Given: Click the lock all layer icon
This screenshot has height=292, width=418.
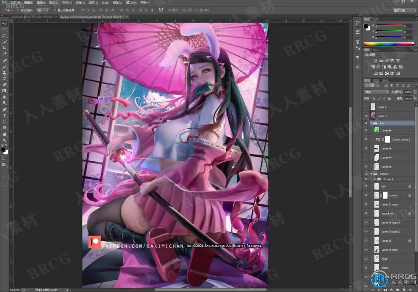Looking at the screenshot, I should 389,98.
